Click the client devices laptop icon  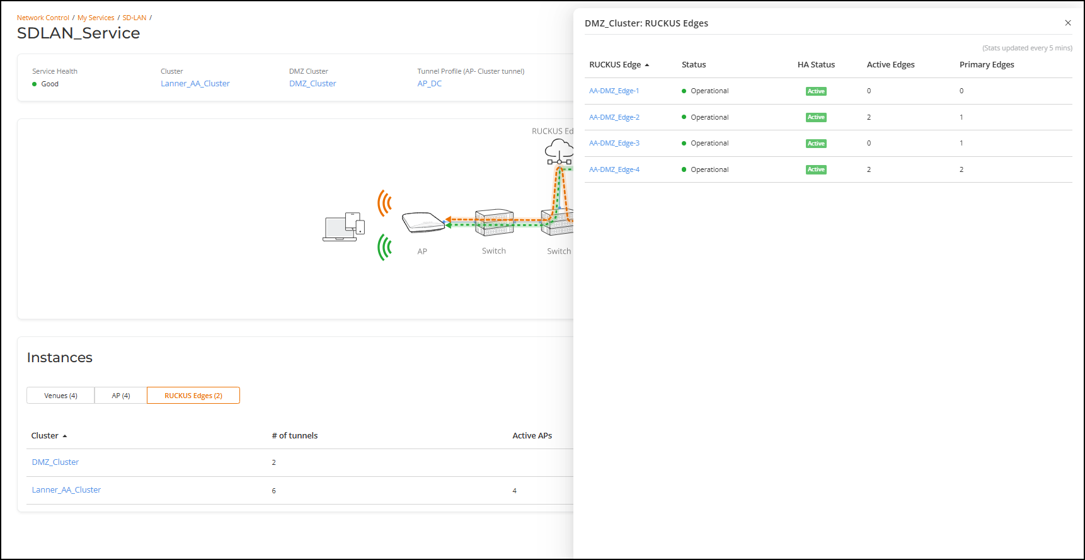[x=343, y=227]
